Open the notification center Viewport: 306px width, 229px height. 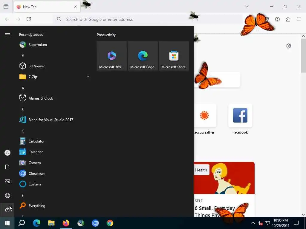(296, 223)
